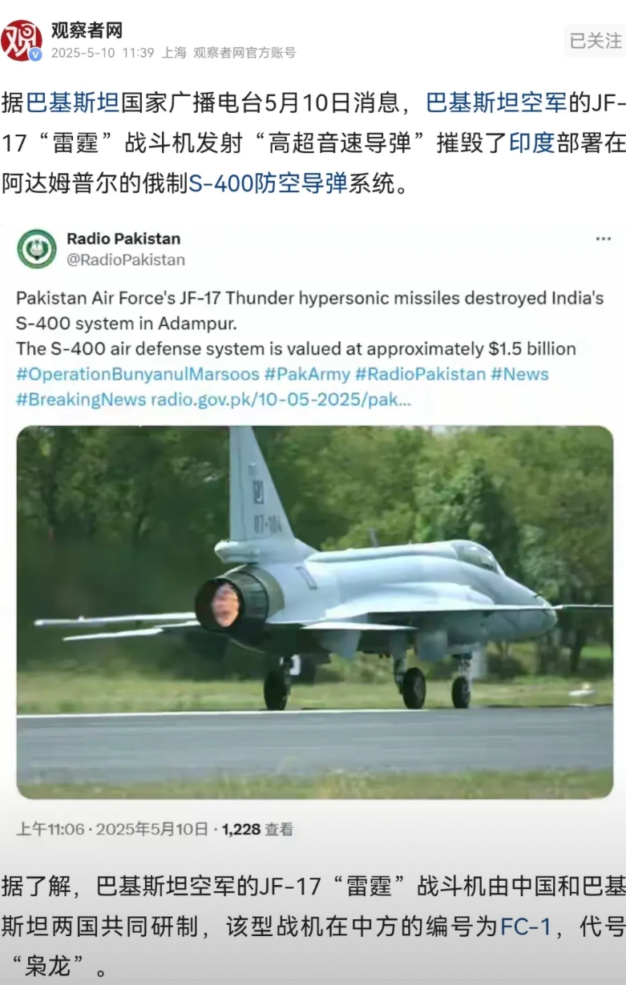
Task: Open S-400防空导弹 keyword link
Action: coord(268,184)
